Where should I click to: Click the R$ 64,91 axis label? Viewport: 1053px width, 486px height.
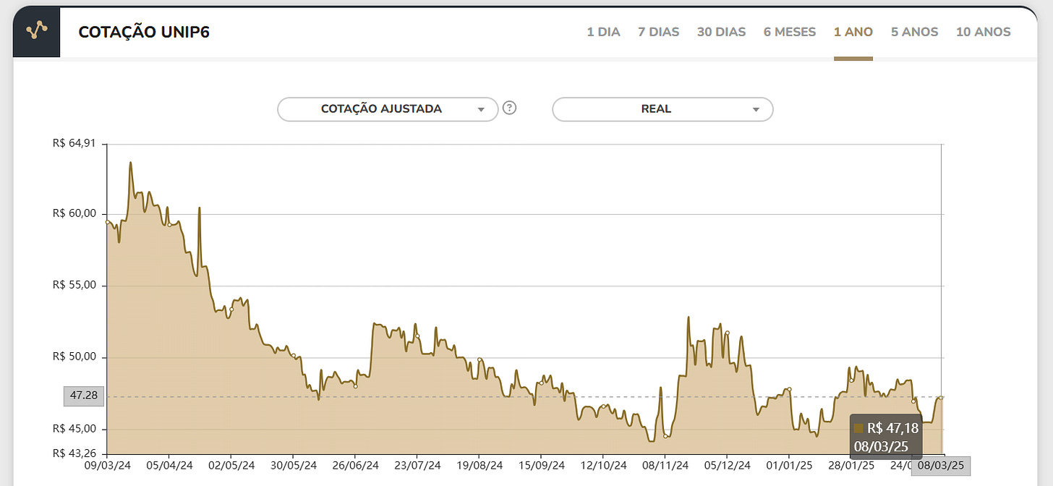click(74, 143)
